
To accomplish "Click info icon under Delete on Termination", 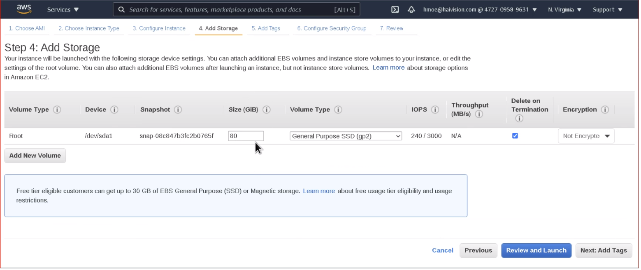I will point(519,119).
